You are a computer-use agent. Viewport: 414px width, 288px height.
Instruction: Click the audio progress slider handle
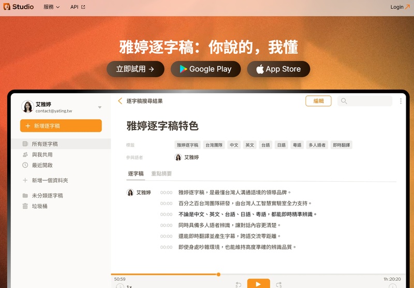click(218, 275)
